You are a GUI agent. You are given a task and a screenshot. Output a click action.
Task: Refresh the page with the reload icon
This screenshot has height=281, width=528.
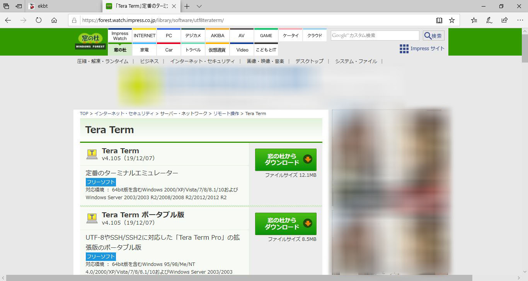tap(39, 20)
